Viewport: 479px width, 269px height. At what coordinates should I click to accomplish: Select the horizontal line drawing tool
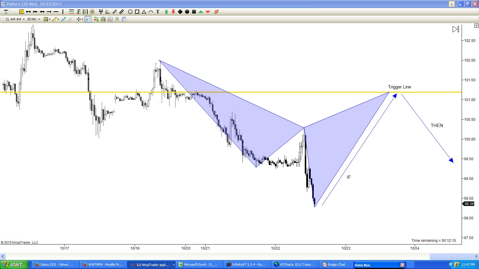(56, 12)
